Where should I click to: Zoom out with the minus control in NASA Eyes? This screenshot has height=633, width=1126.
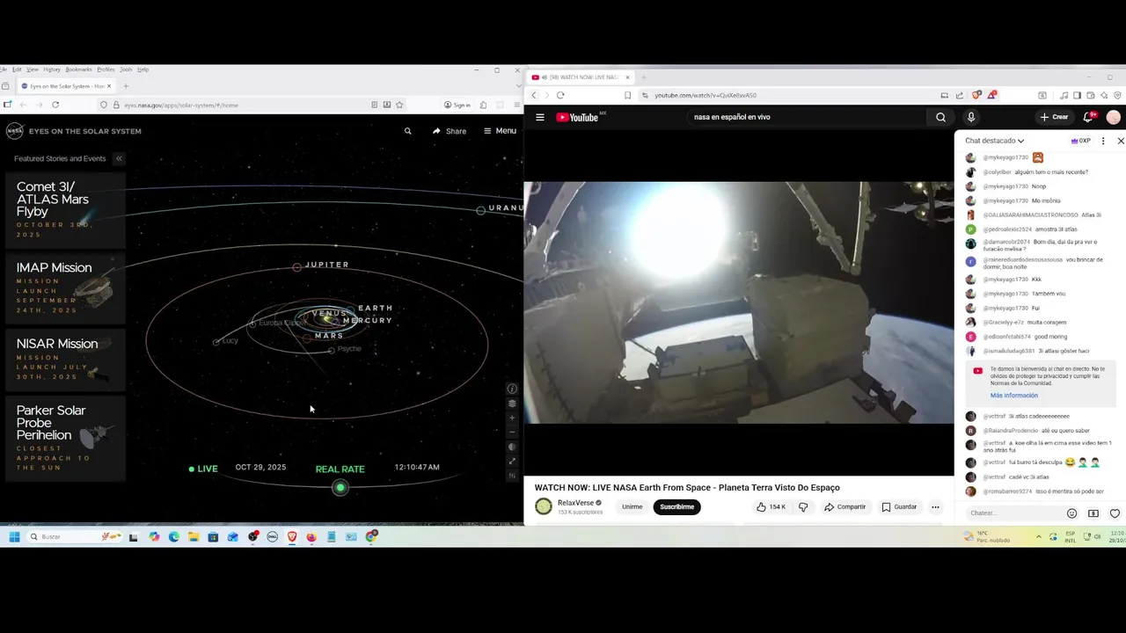point(512,432)
